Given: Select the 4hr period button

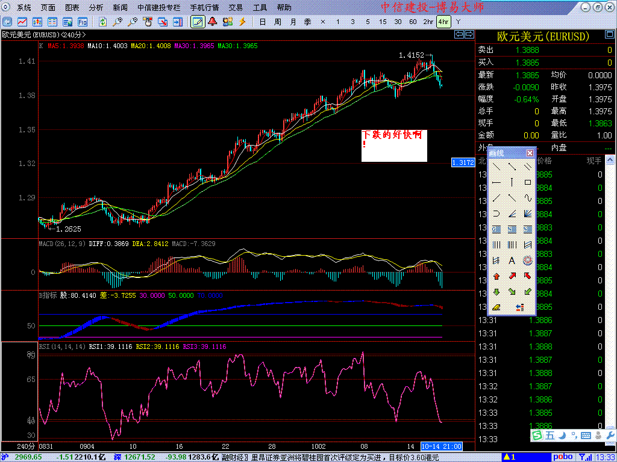Looking at the screenshot, I should click(443, 22).
